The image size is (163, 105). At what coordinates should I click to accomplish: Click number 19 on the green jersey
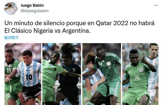pyautogui.click(x=9, y=70)
